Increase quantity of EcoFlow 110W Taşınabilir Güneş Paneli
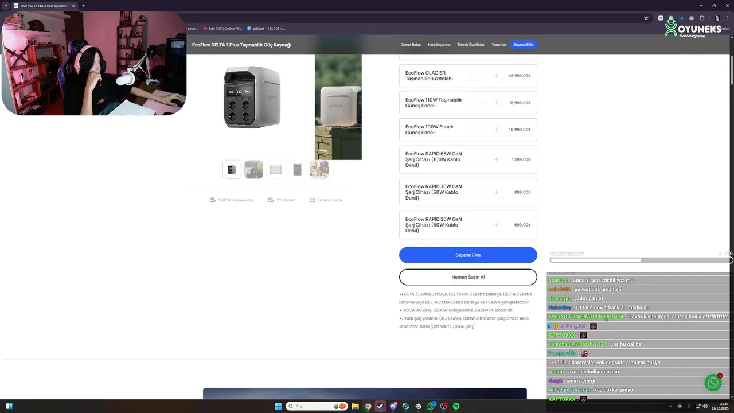 point(496,103)
